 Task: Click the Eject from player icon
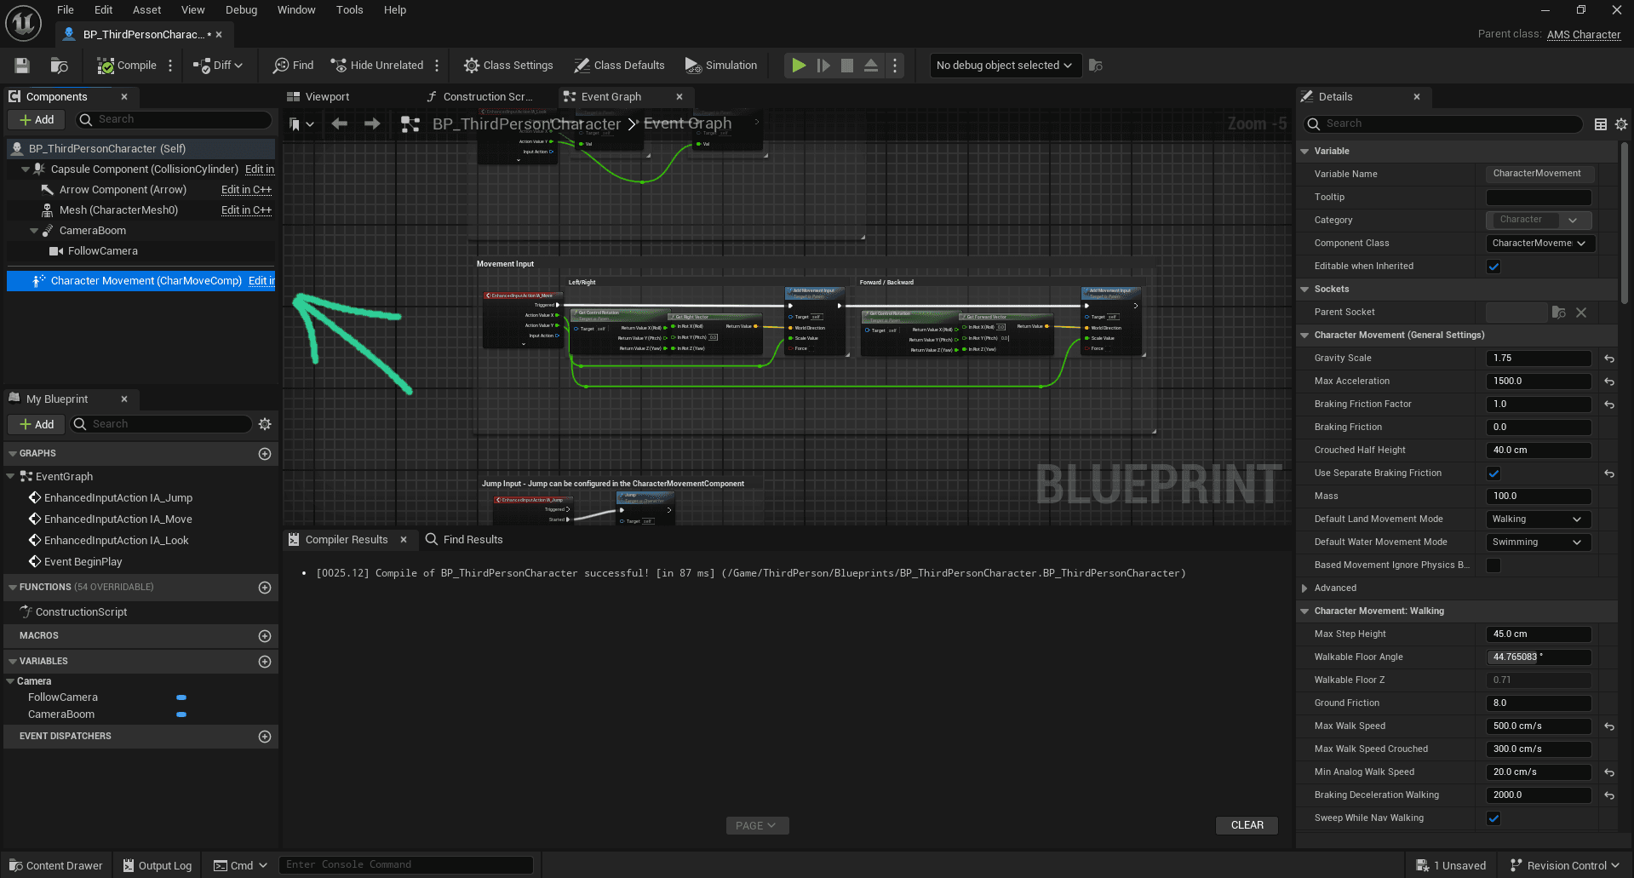871,66
